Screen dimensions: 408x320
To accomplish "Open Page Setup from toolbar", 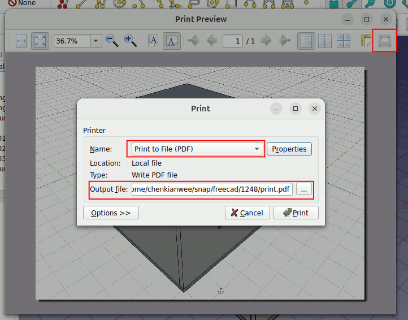I will [366, 41].
